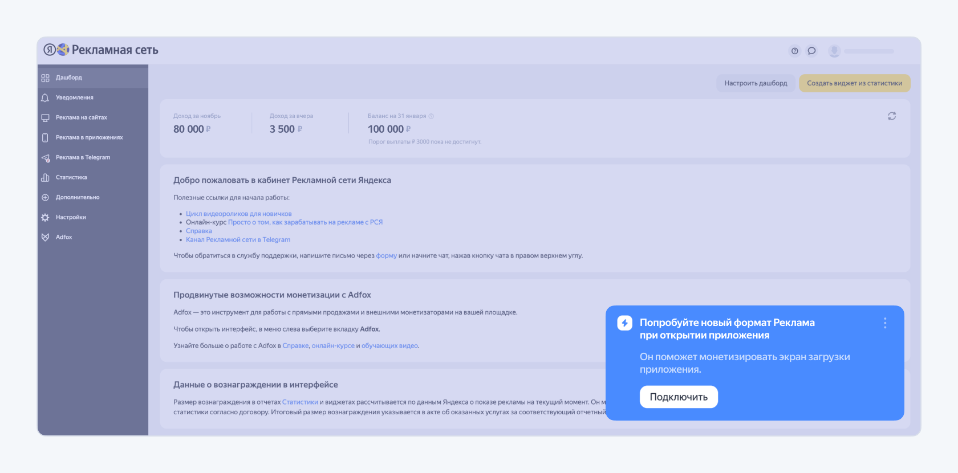Open the popup three-dot options menu
This screenshot has width=958, height=473.
tap(885, 323)
